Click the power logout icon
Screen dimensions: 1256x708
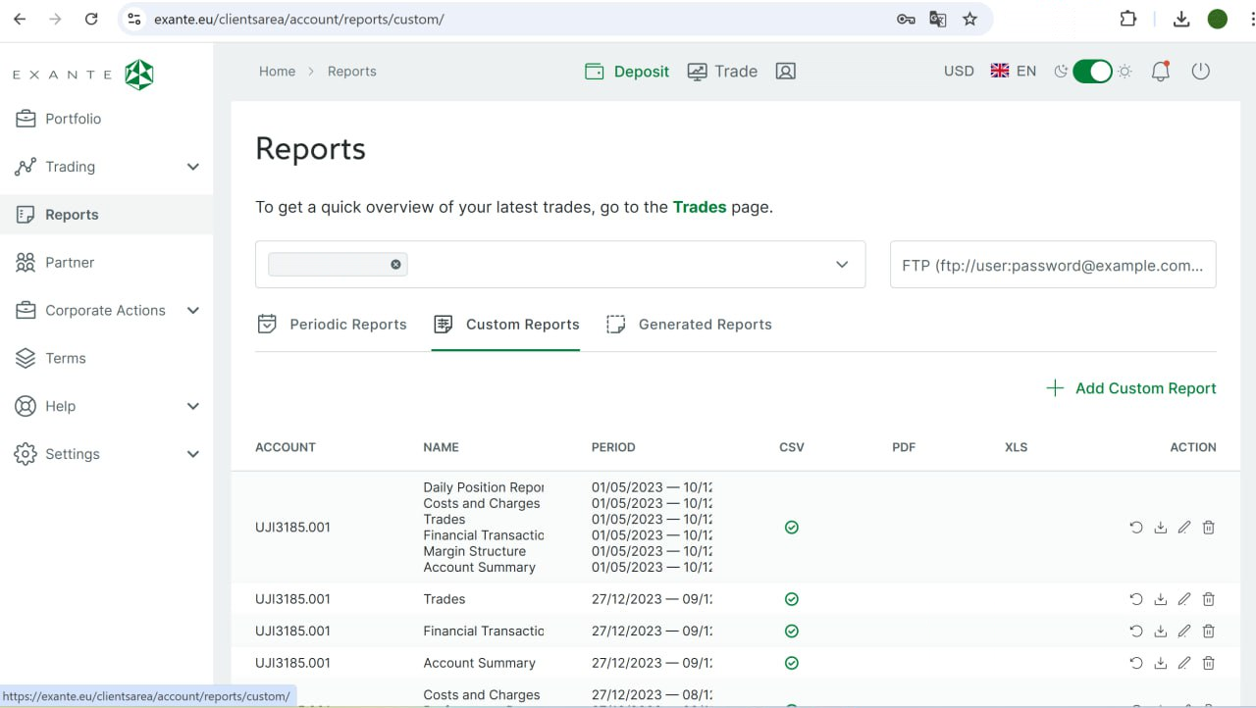pos(1200,72)
